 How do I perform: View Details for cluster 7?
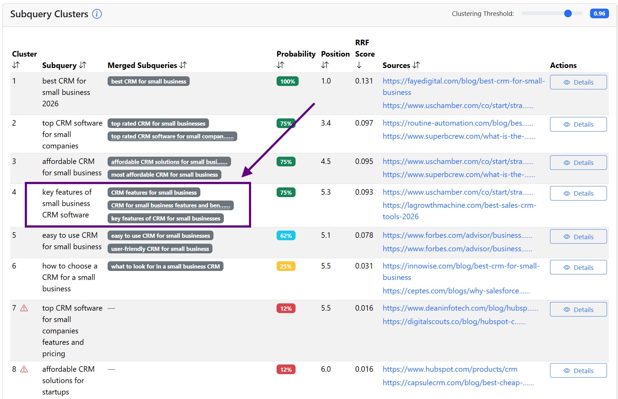[578, 310]
